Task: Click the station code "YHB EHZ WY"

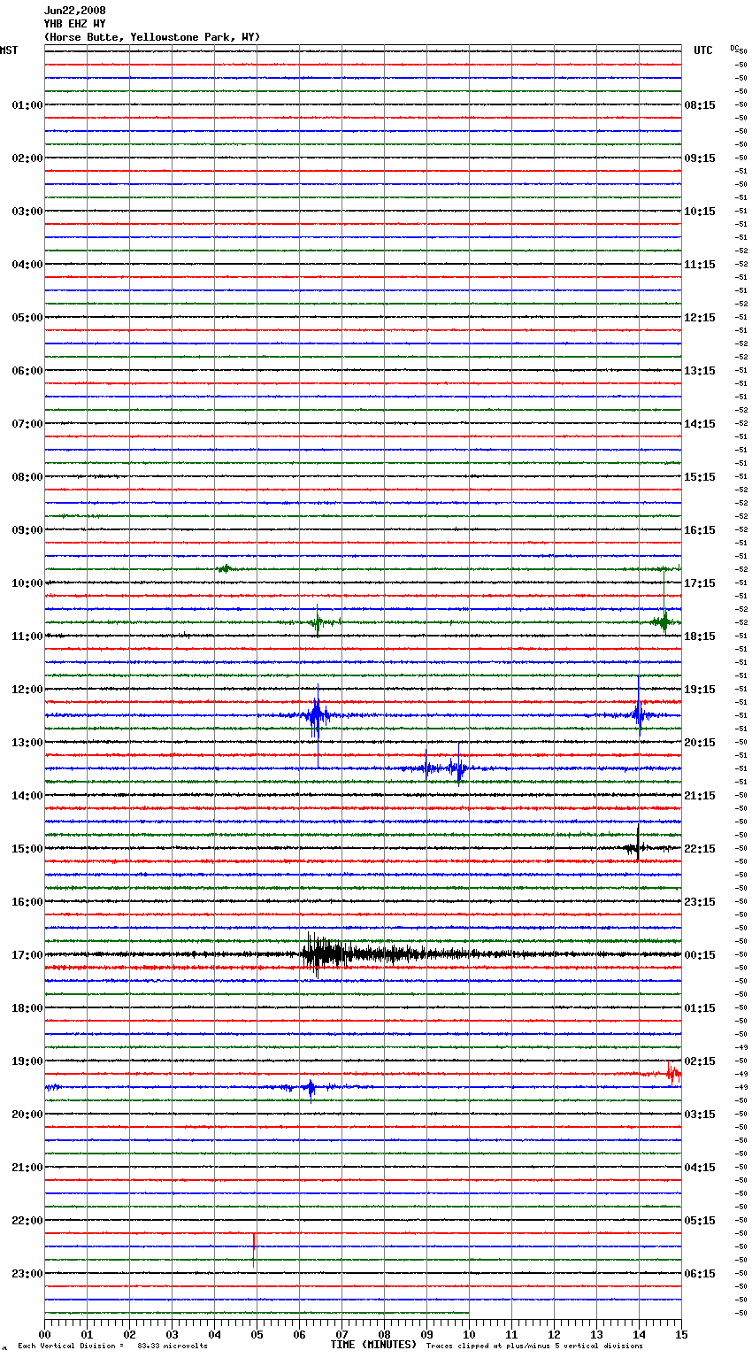Action: point(74,24)
